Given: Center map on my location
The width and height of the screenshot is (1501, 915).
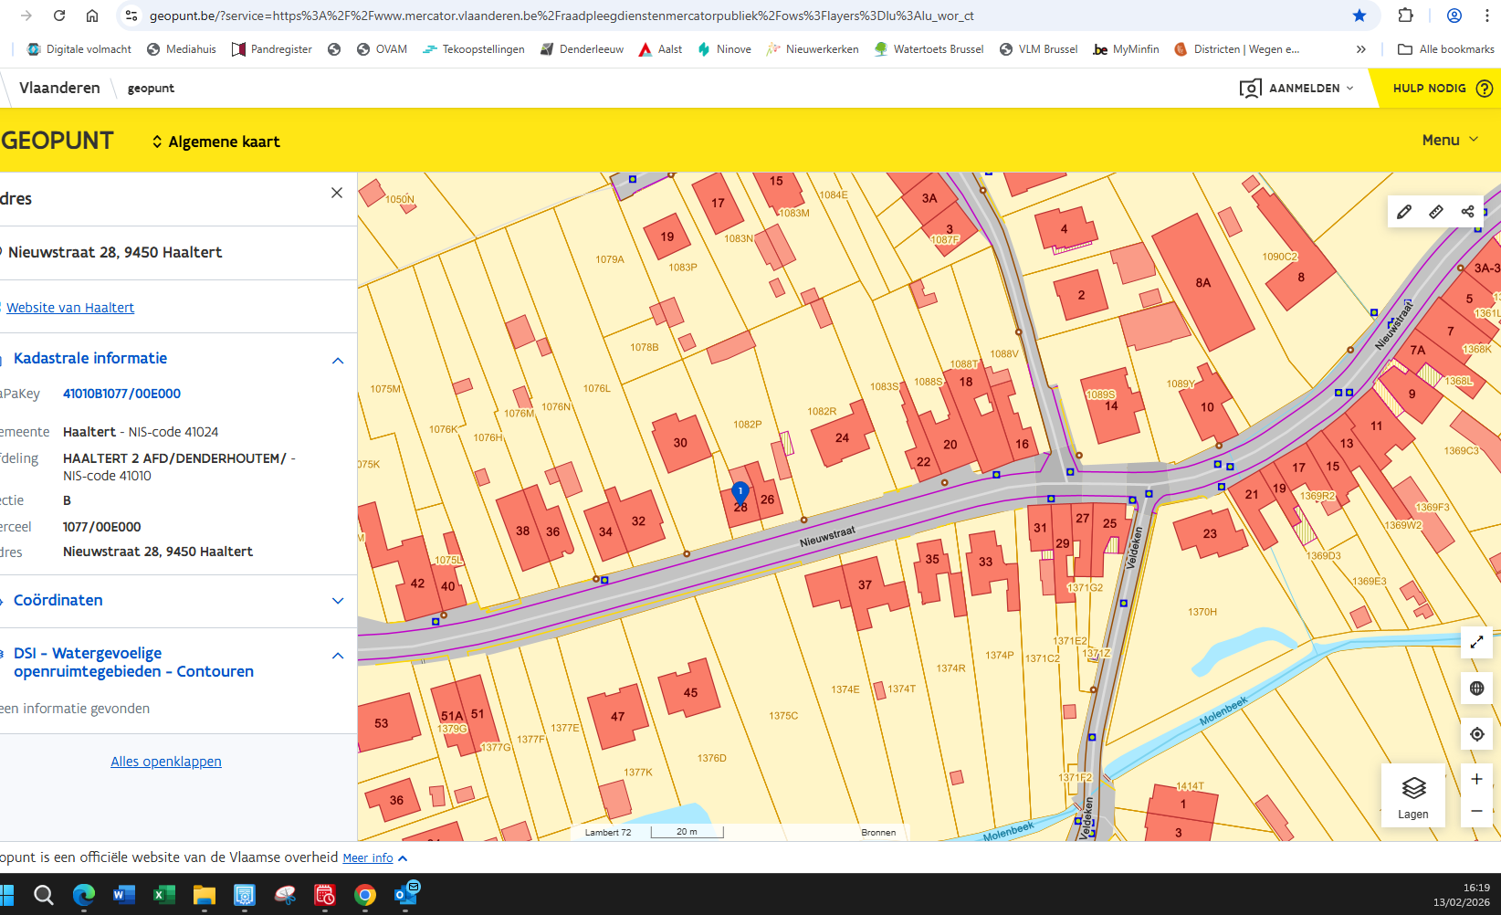Looking at the screenshot, I should point(1476,734).
